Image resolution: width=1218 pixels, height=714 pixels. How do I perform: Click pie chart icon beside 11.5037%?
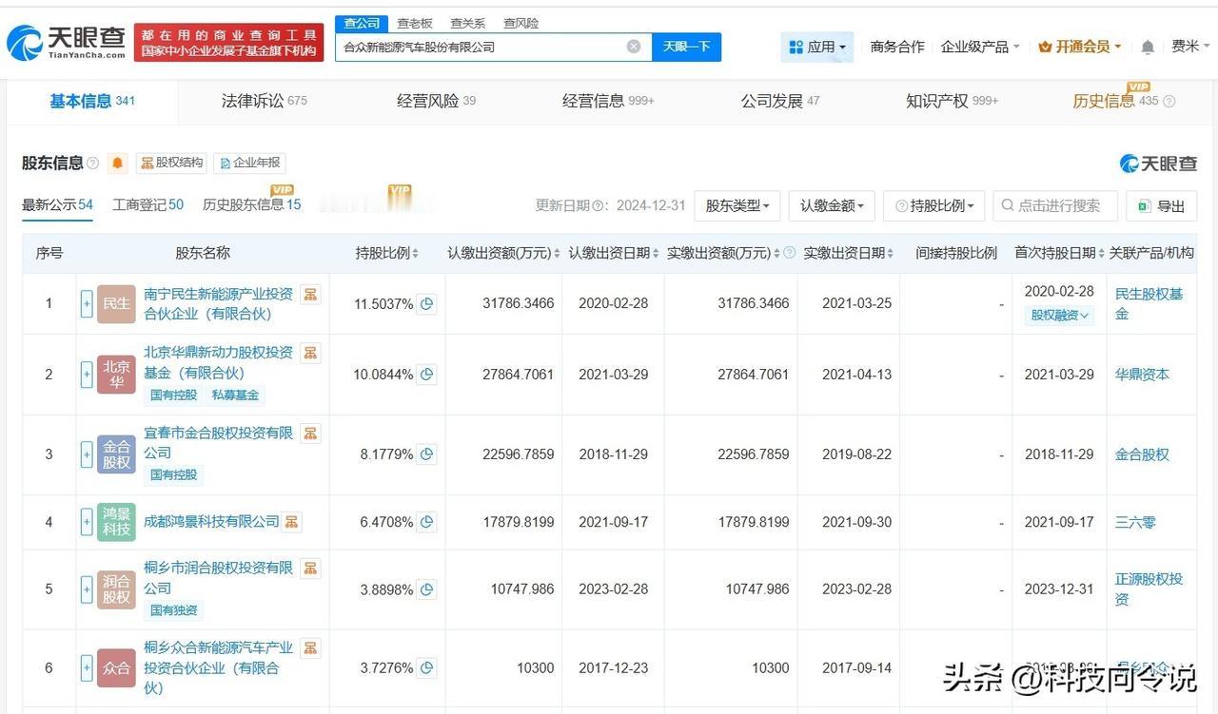(x=427, y=304)
